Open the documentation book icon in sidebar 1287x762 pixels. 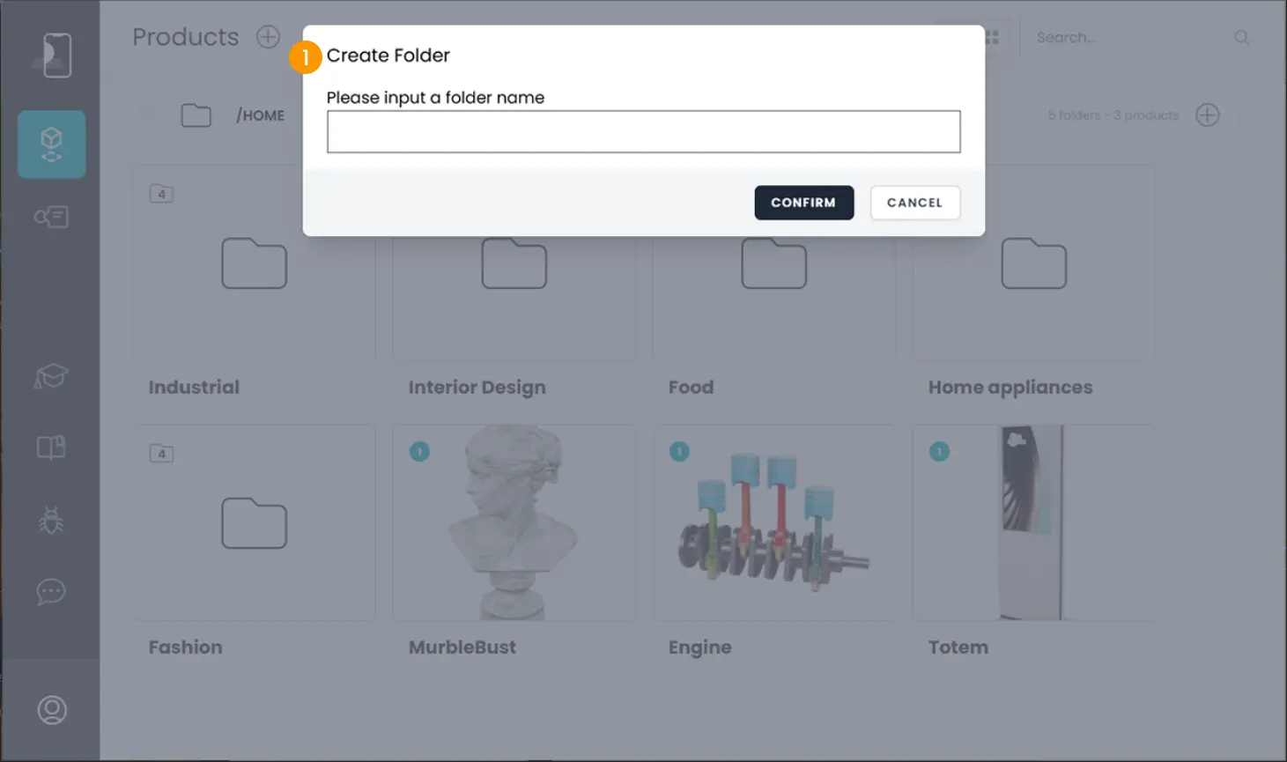pyautogui.click(x=50, y=447)
